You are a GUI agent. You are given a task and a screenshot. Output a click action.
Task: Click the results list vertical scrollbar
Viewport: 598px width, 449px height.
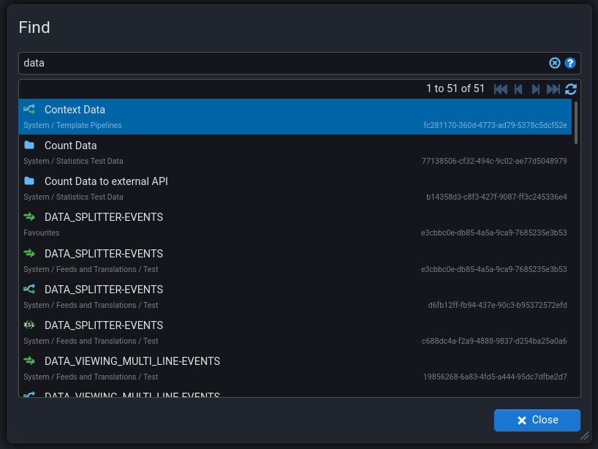coord(576,123)
